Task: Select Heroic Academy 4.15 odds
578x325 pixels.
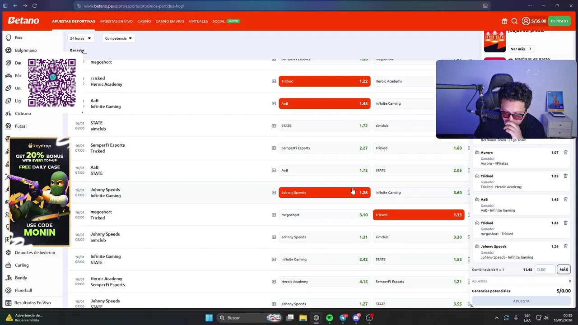Action: 324,282
